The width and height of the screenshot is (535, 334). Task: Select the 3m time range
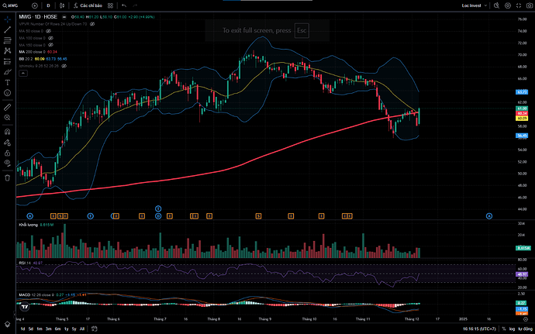[48, 329]
